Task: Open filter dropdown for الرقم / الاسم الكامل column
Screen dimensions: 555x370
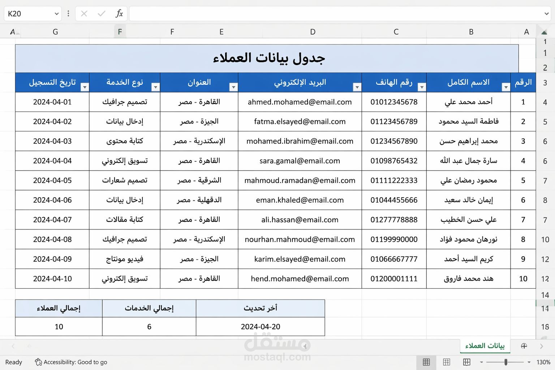Action: click(x=506, y=87)
